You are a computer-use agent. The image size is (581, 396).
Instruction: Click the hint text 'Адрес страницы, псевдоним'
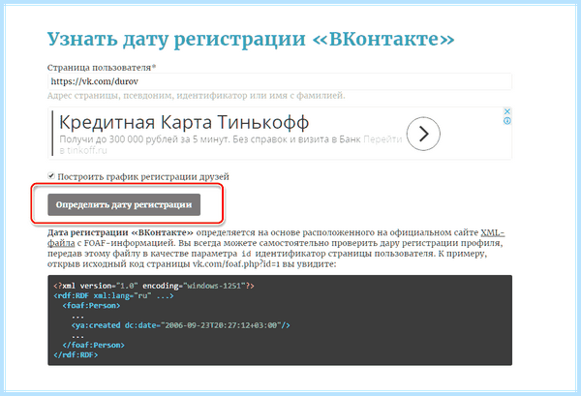click(x=110, y=96)
